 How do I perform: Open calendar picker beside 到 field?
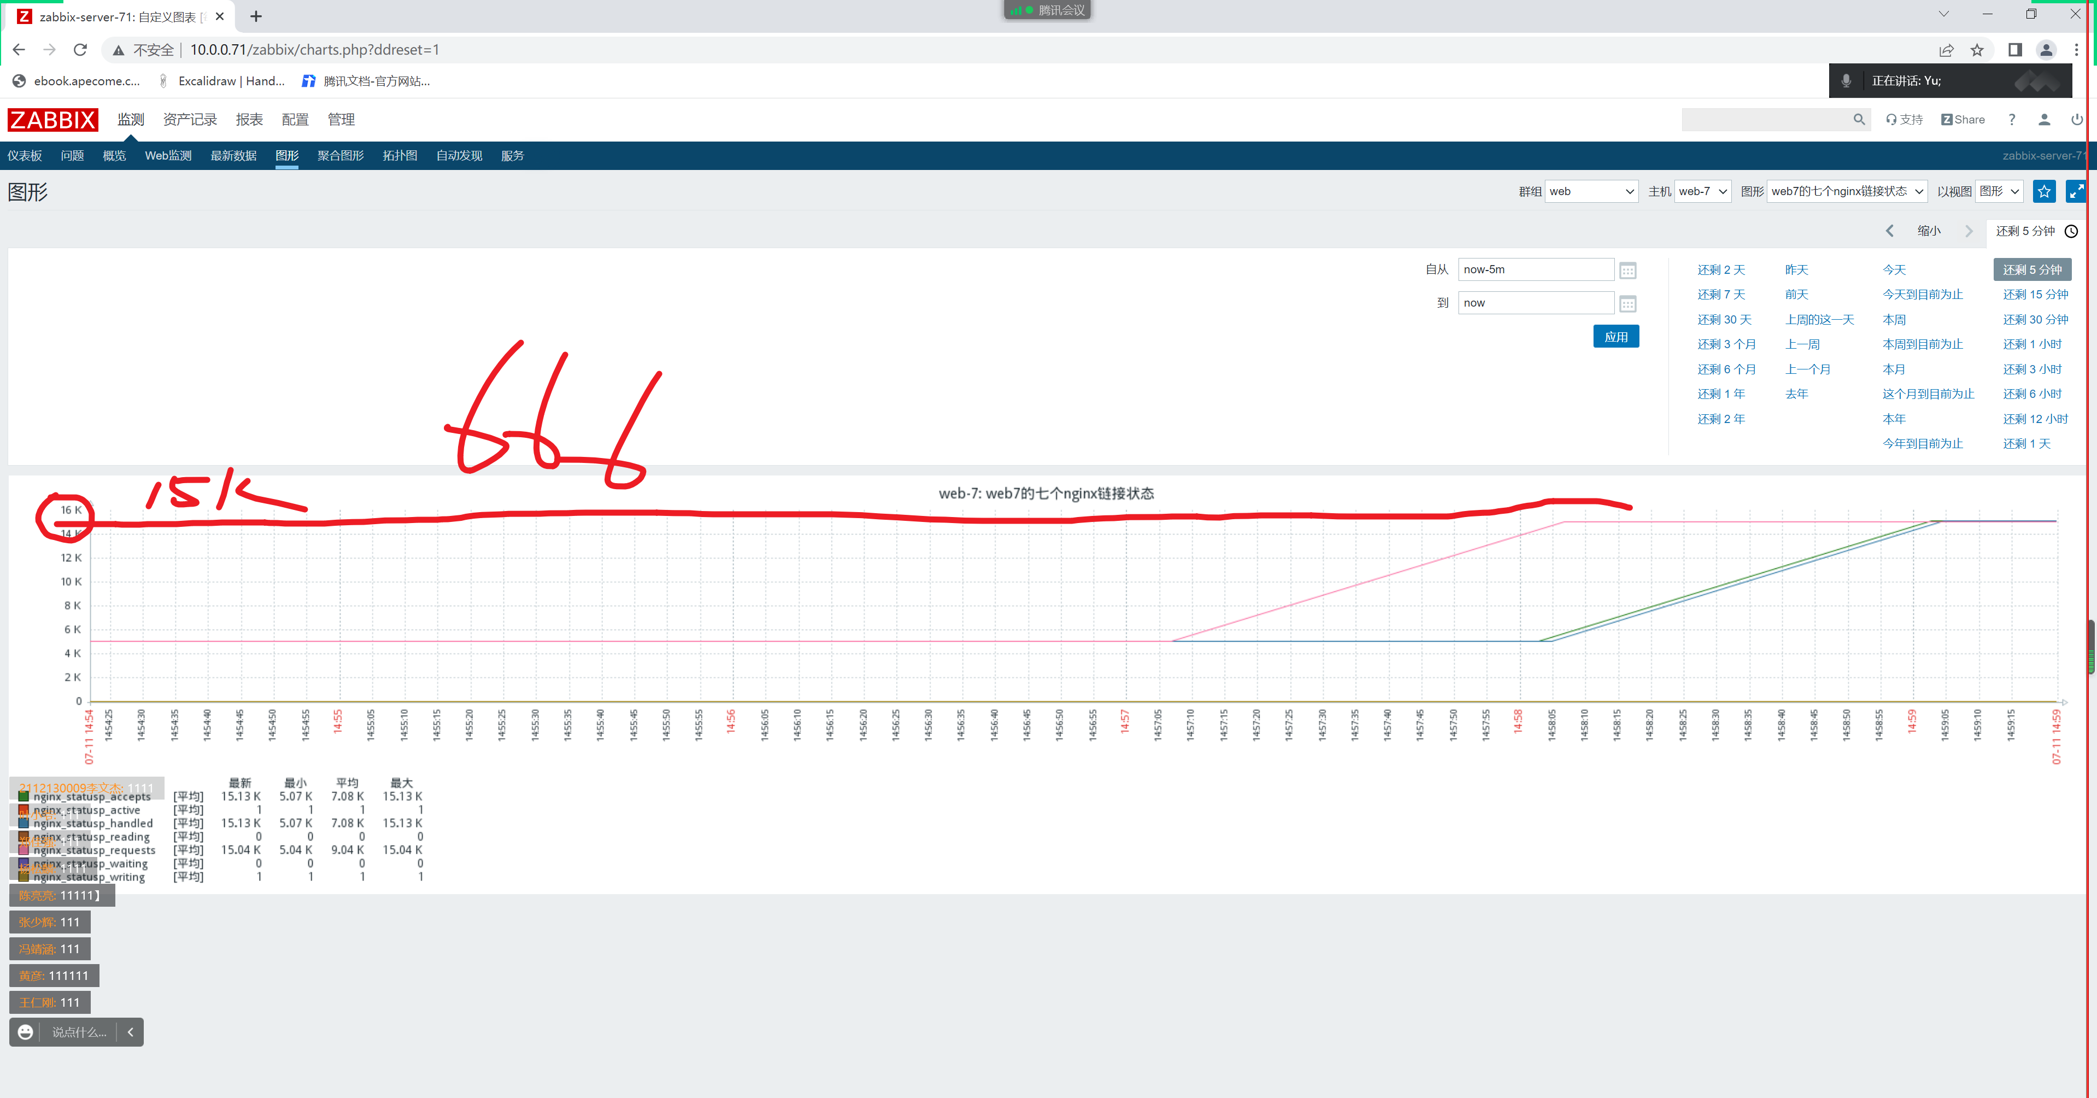point(1627,304)
